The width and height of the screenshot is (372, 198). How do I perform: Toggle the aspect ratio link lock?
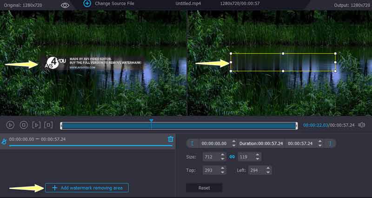point(232,157)
